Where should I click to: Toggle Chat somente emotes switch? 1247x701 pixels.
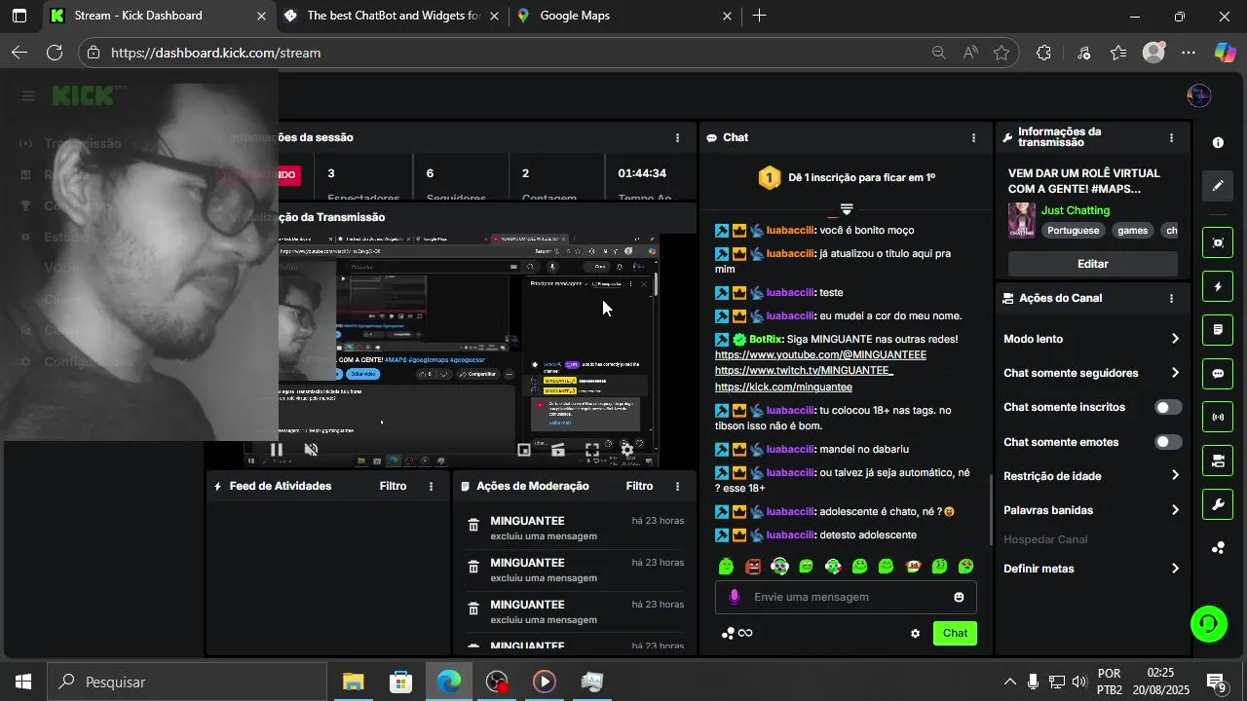1168,442
